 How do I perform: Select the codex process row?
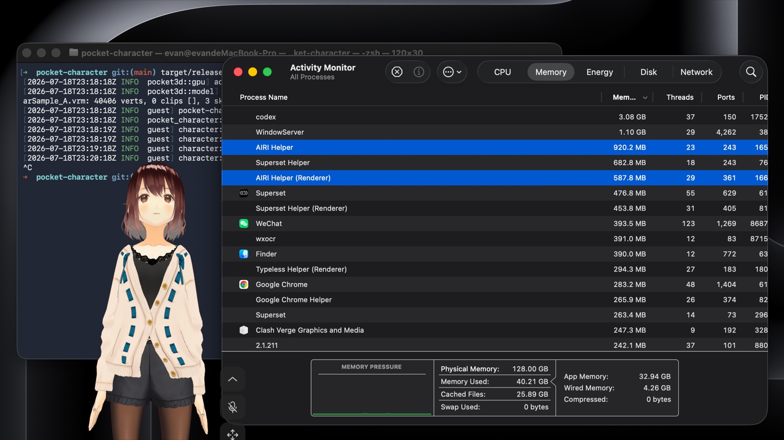[495, 117]
